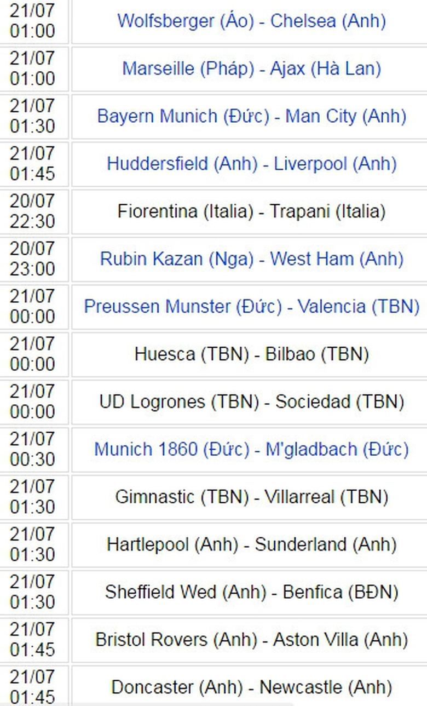Open the Wolfsberger - Chelsea match link
Screen dimensions: 427x706
pyautogui.click(x=251, y=21)
